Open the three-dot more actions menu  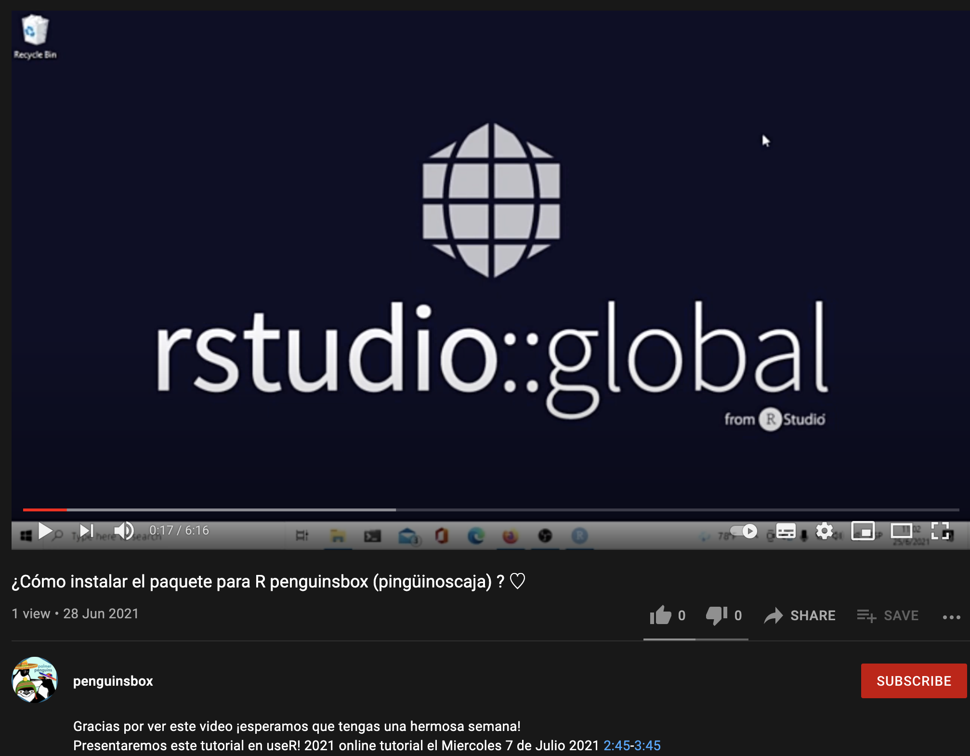(x=951, y=617)
